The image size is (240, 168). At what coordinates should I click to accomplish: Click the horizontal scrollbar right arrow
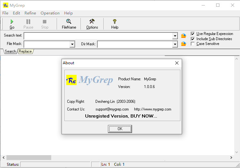[231, 157]
